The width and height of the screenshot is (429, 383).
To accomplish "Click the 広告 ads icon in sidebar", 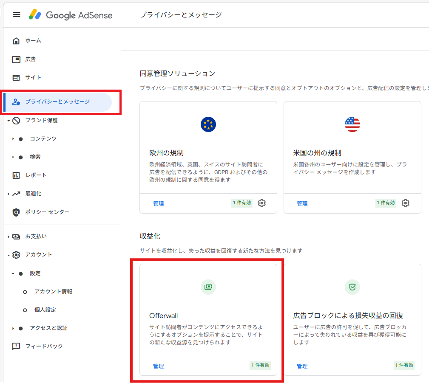I will point(16,59).
